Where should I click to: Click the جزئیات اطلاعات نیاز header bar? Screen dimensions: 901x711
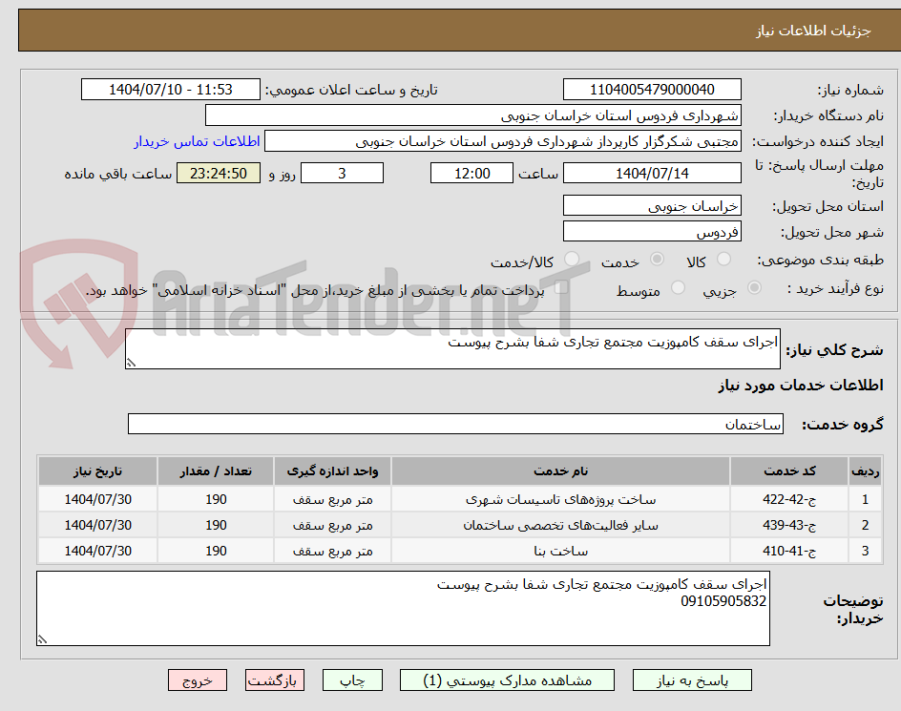pyautogui.click(x=450, y=29)
